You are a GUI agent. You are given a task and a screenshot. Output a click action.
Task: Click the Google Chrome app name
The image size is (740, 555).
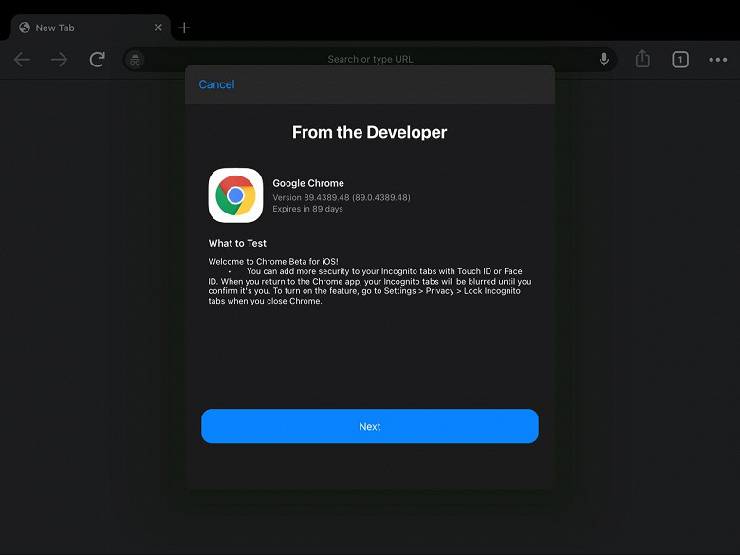308,183
